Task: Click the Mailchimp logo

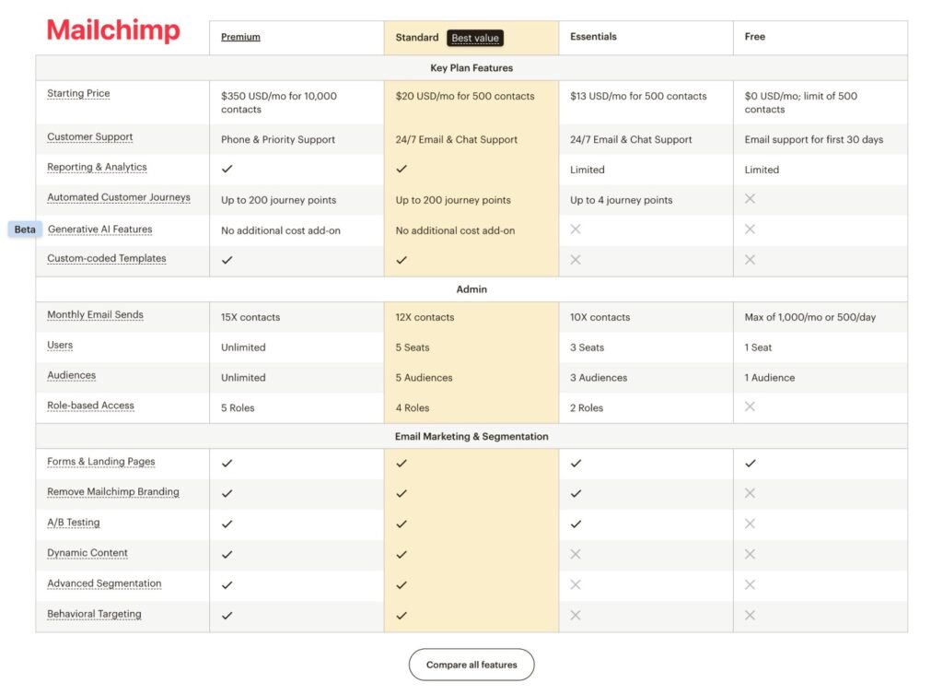Action: (x=112, y=29)
